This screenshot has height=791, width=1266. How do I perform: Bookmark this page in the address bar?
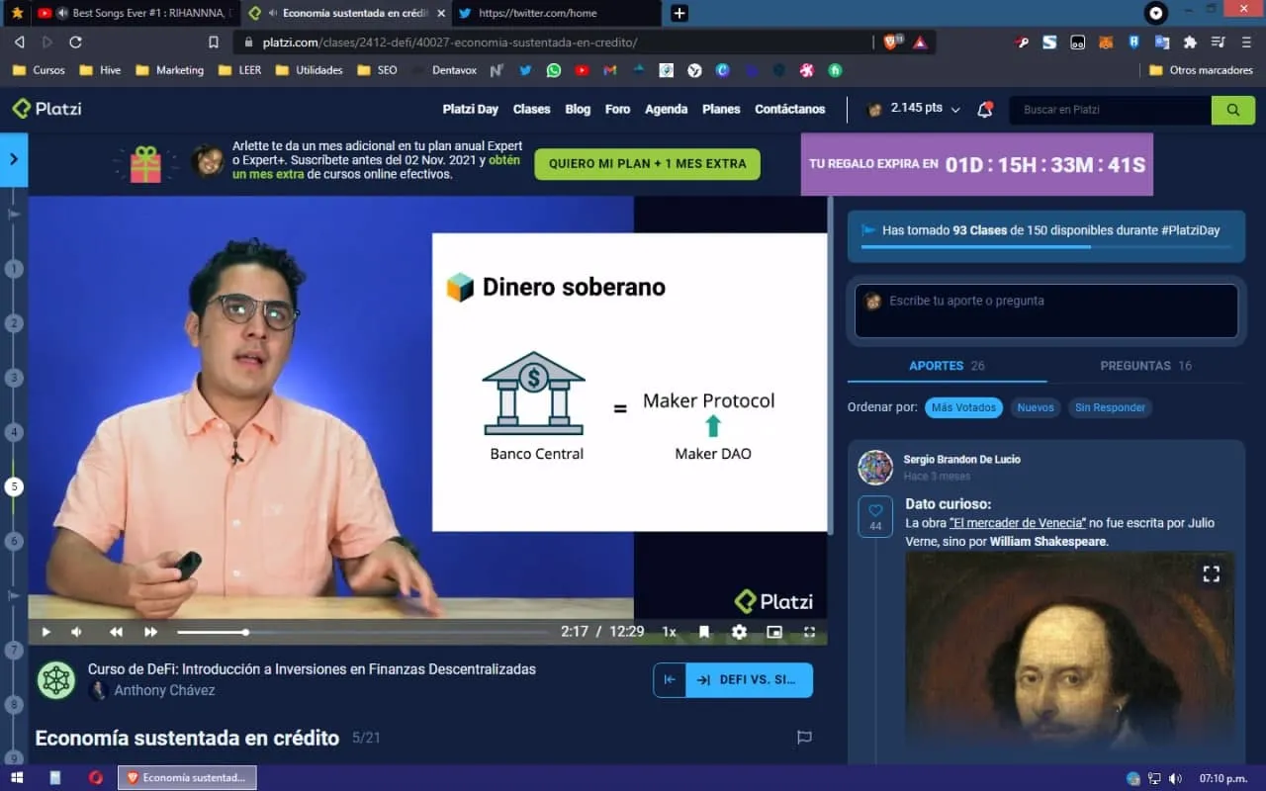214,43
